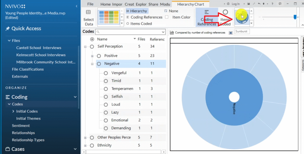
Task: Click the Select Data icon
Action: pos(88,12)
